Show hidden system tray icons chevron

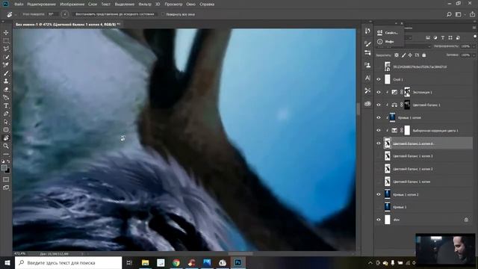coord(370,262)
